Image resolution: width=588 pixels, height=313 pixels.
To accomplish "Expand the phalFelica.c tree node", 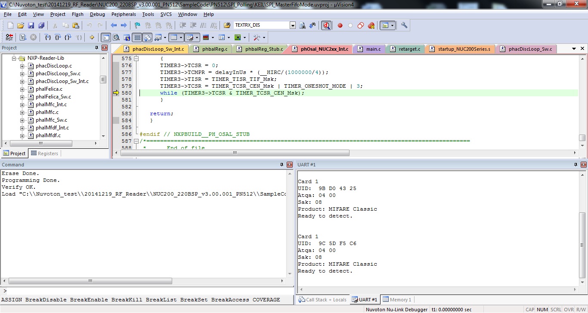I will 22,89.
